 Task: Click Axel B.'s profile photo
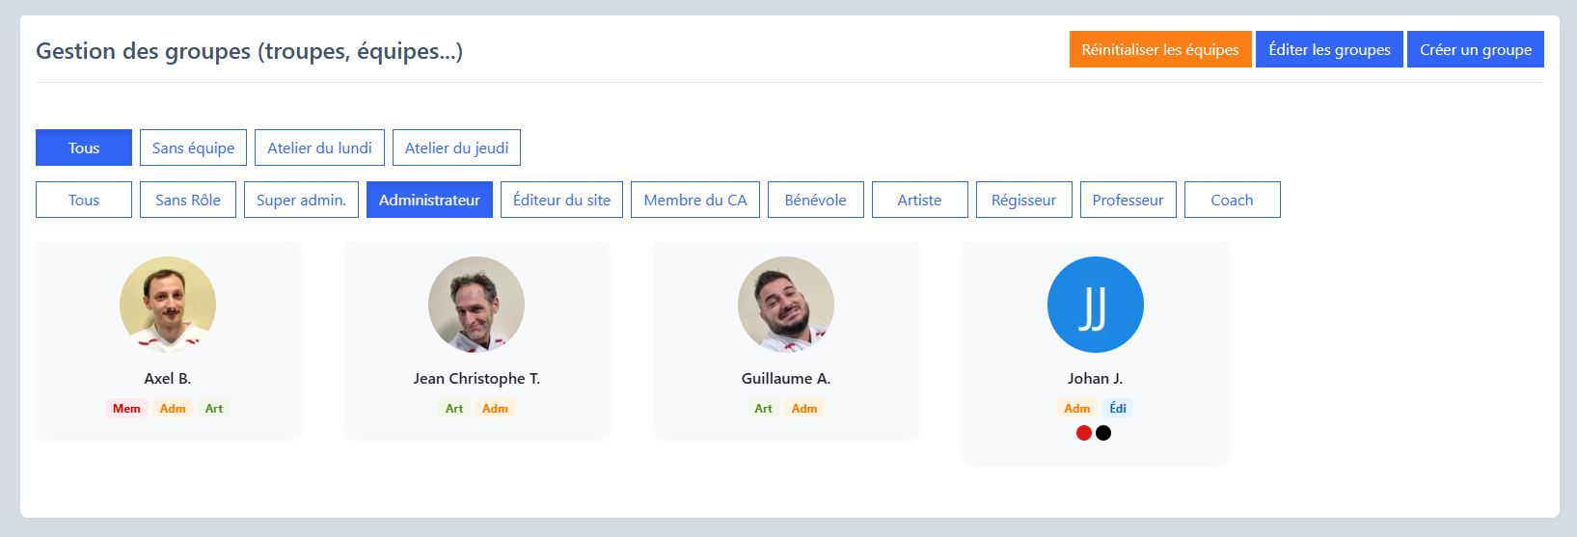point(168,305)
